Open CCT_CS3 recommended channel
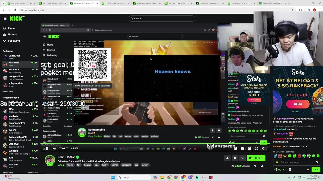323x181 pixels. point(20,145)
